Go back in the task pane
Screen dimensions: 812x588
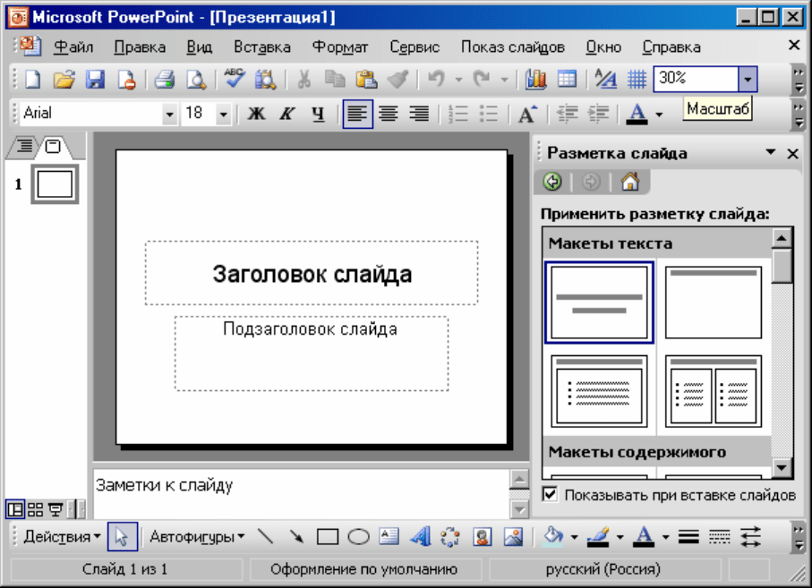pyautogui.click(x=552, y=182)
